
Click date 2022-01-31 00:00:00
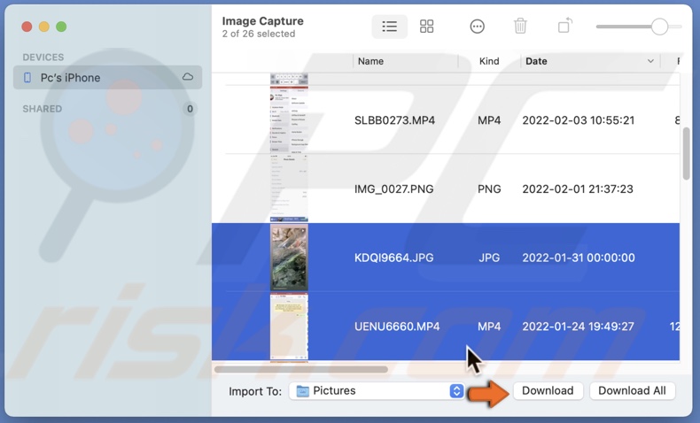coord(578,258)
